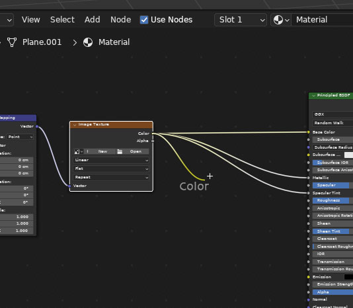Open the Slot 1 dropdown
This screenshot has width=353, height=308.
tap(241, 20)
